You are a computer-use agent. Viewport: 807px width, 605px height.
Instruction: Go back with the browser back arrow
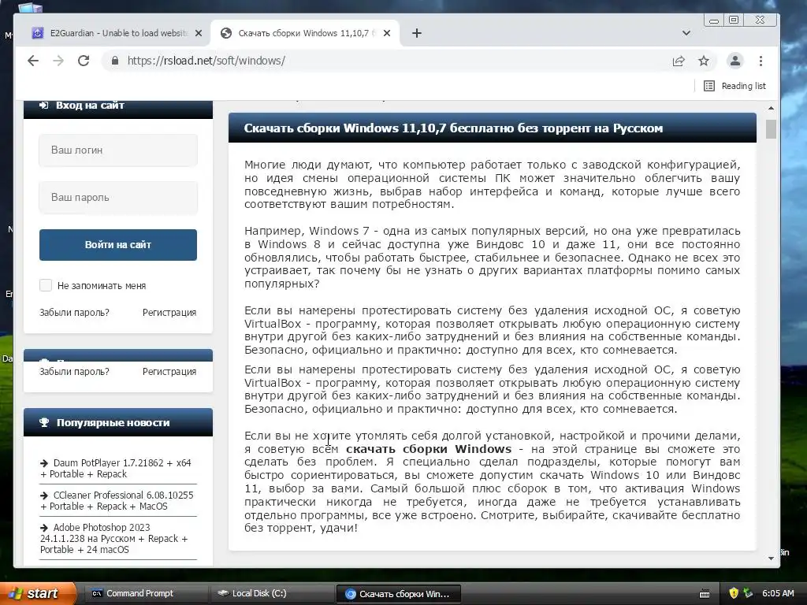pyautogui.click(x=33, y=61)
